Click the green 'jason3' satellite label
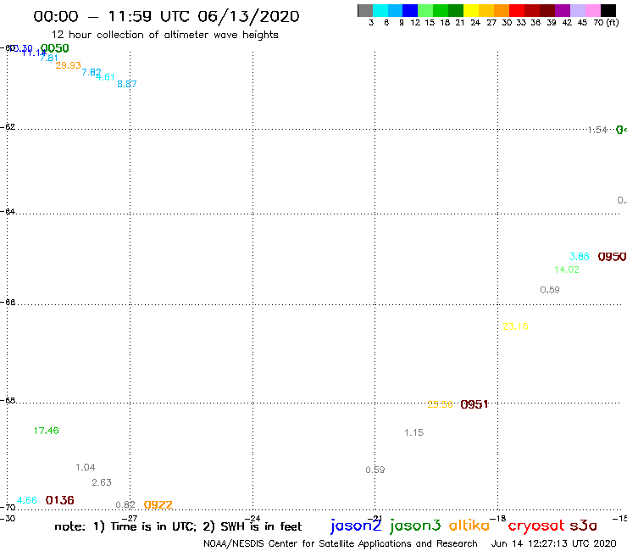 tap(415, 526)
